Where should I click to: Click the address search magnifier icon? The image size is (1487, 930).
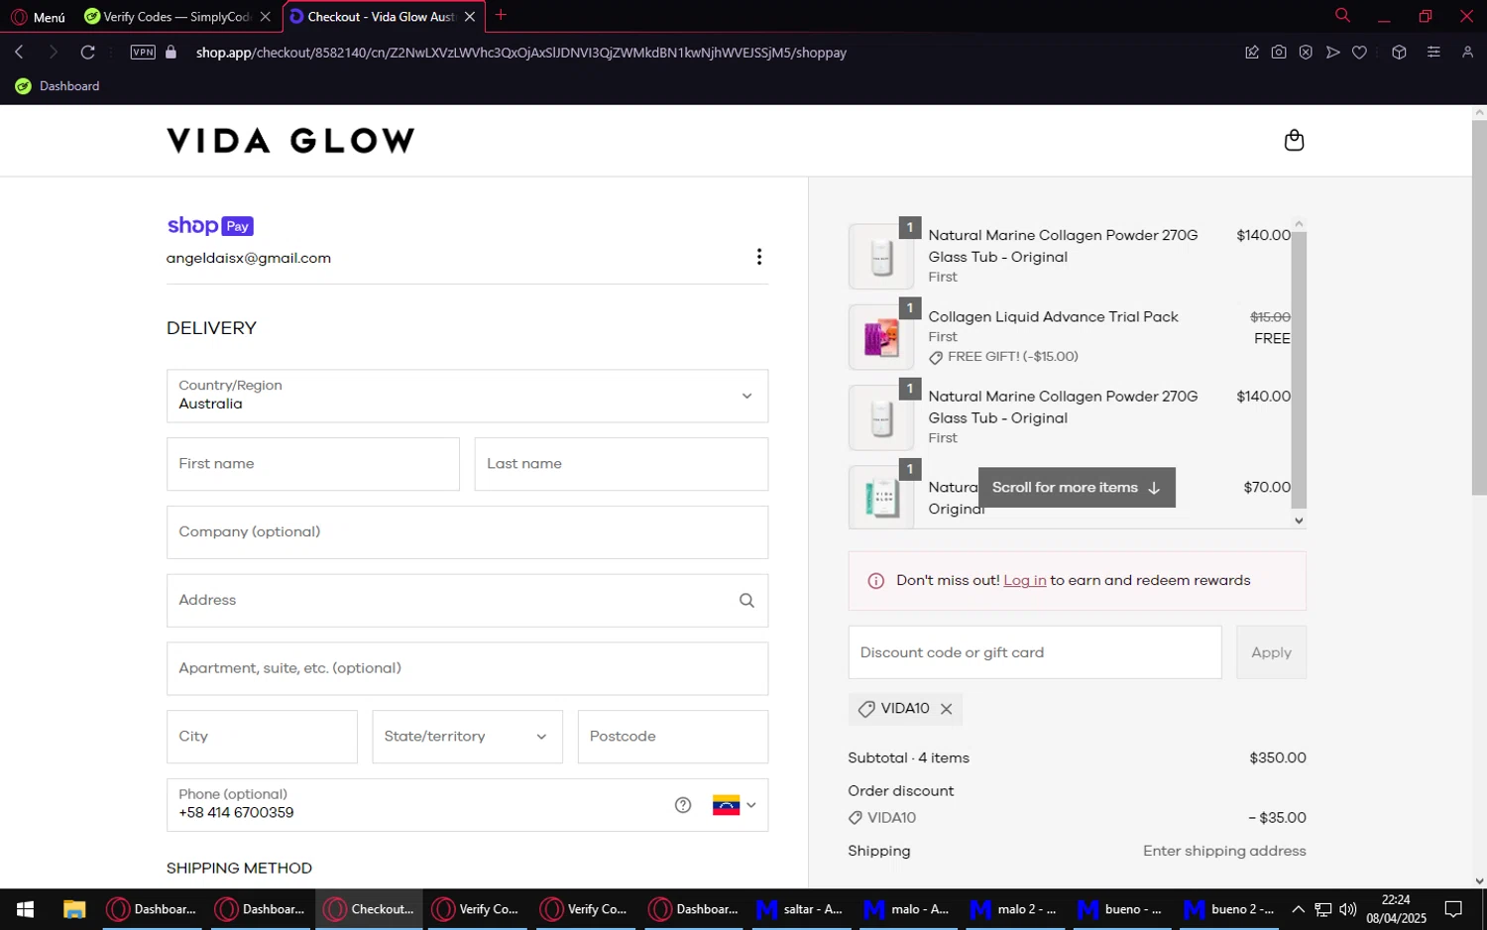click(746, 600)
